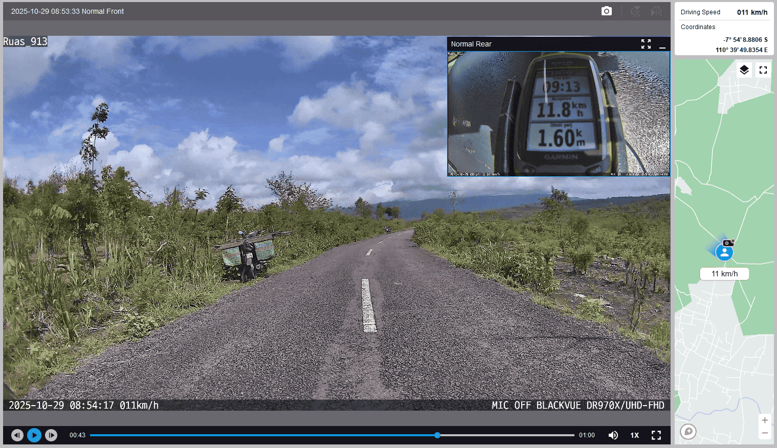The width and height of the screenshot is (777, 448).
Task: Open the map layers selector
Action: click(x=744, y=70)
